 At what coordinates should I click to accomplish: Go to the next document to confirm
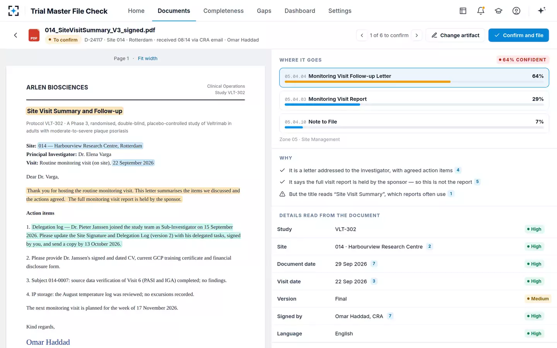(x=417, y=35)
